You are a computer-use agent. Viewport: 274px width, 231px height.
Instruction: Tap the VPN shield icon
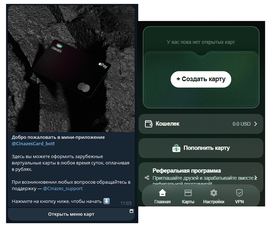tap(239, 193)
